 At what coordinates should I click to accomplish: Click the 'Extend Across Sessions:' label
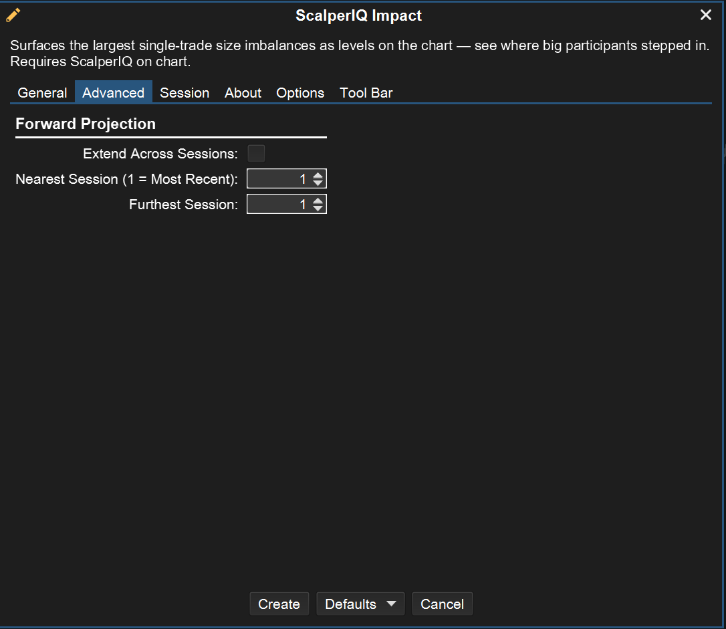click(160, 154)
